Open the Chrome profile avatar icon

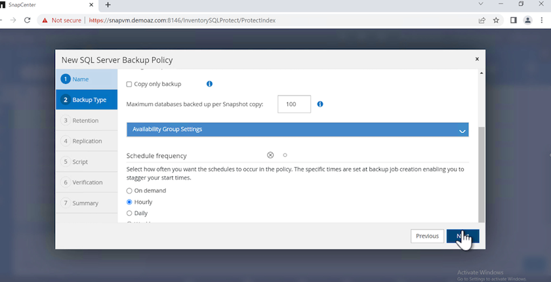[527, 20]
